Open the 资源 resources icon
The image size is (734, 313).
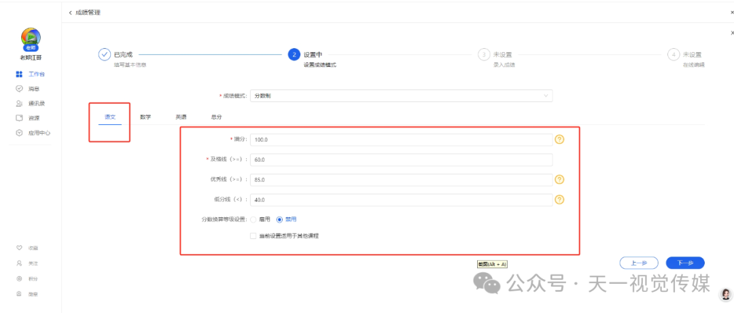pyautogui.click(x=19, y=118)
